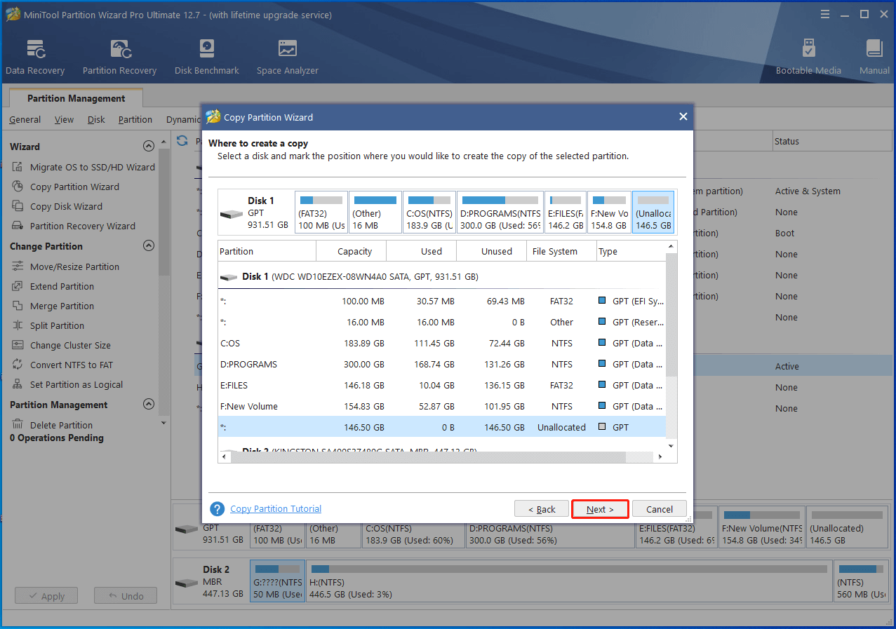Select the Partition Management tab
Viewport: 896px width, 629px height.
76,98
